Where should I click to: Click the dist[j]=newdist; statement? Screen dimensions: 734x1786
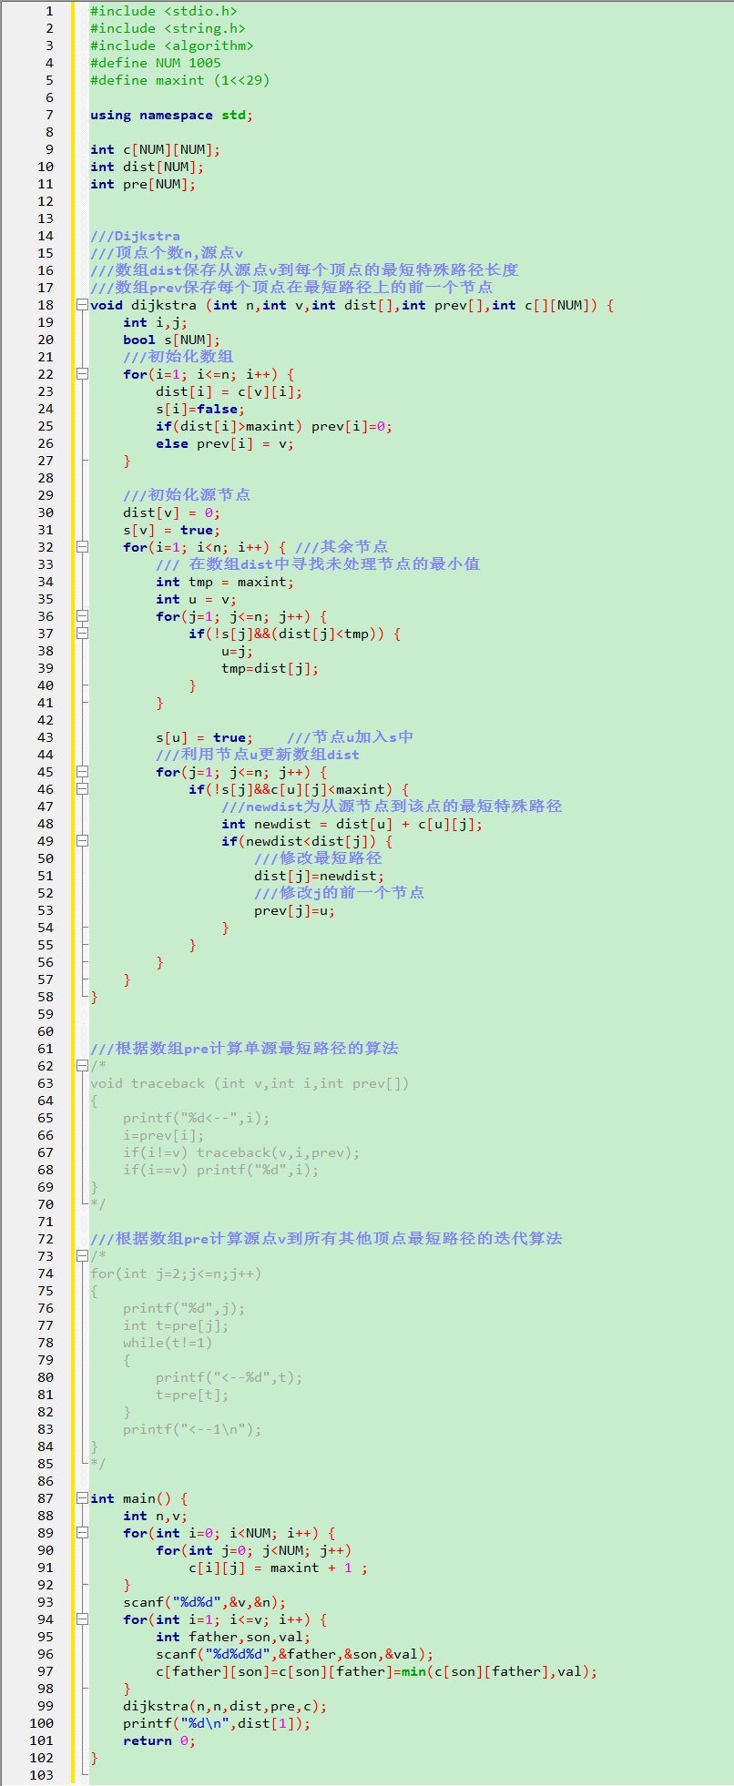(x=320, y=876)
